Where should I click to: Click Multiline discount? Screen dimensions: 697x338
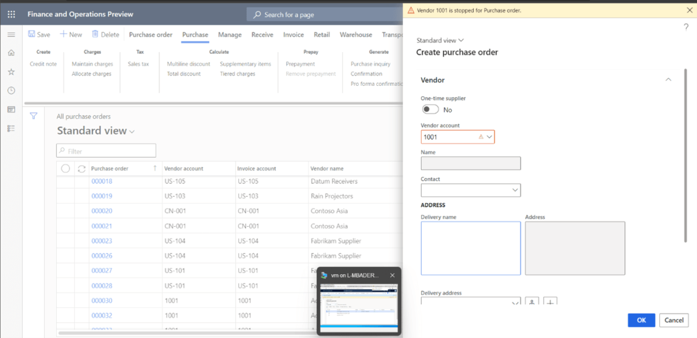(189, 64)
